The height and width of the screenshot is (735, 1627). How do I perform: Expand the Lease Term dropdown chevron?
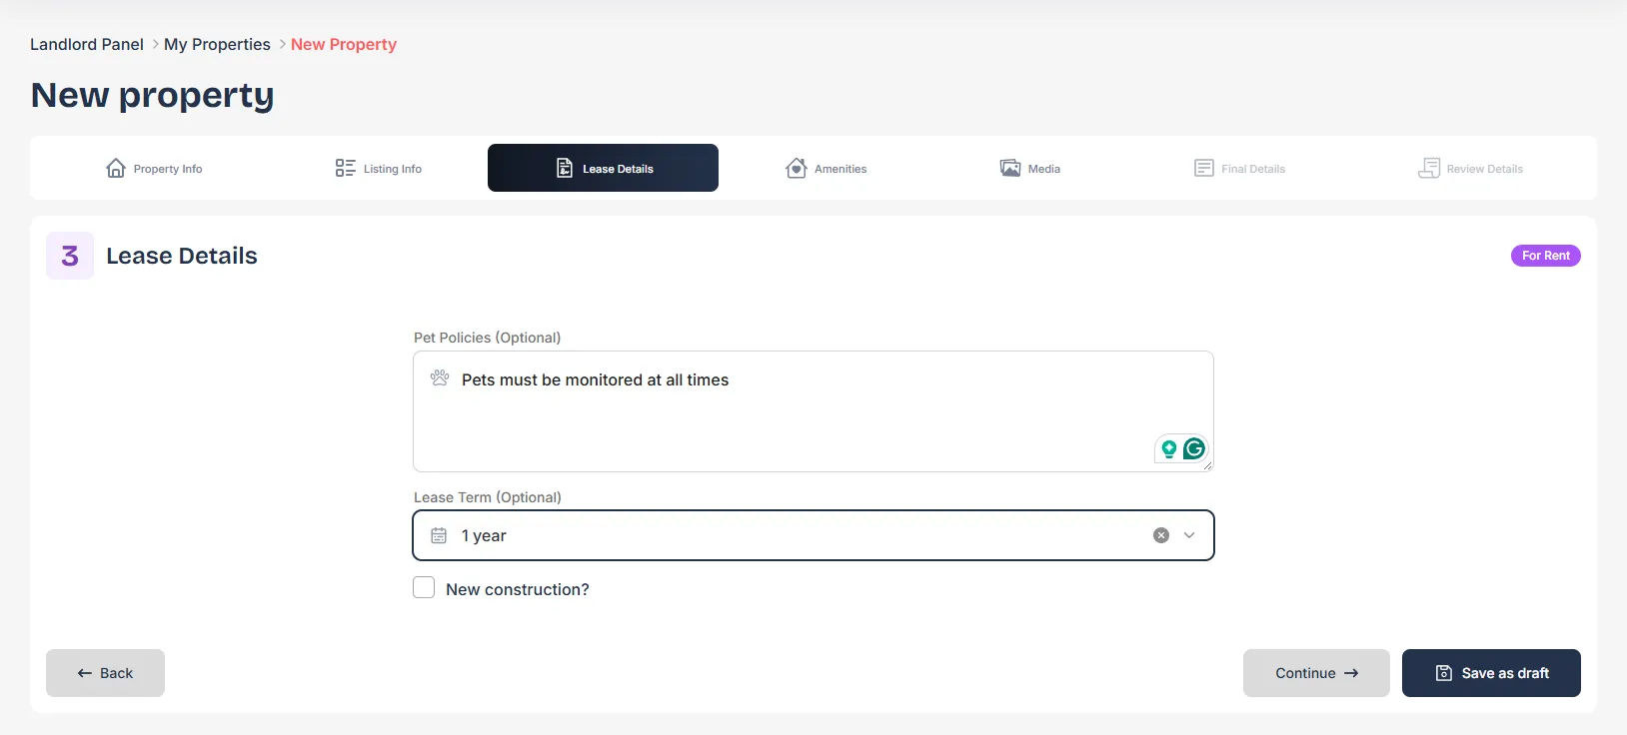point(1189,535)
